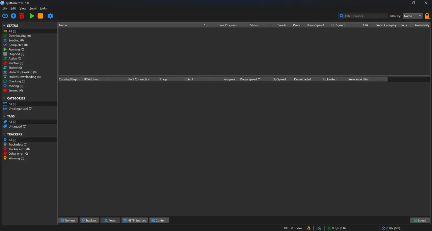Collapse the TRACKERS sidebar section
Screen dimensions: 432x231
[x=4, y=134]
